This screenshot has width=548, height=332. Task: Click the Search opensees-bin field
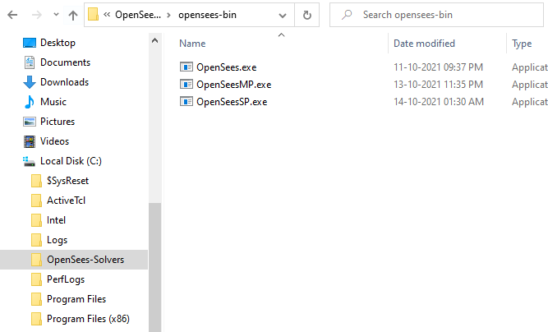(436, 15)
